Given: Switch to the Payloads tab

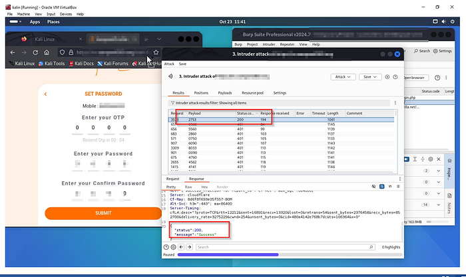Looking at the screenshot, I should pos(225,93).
